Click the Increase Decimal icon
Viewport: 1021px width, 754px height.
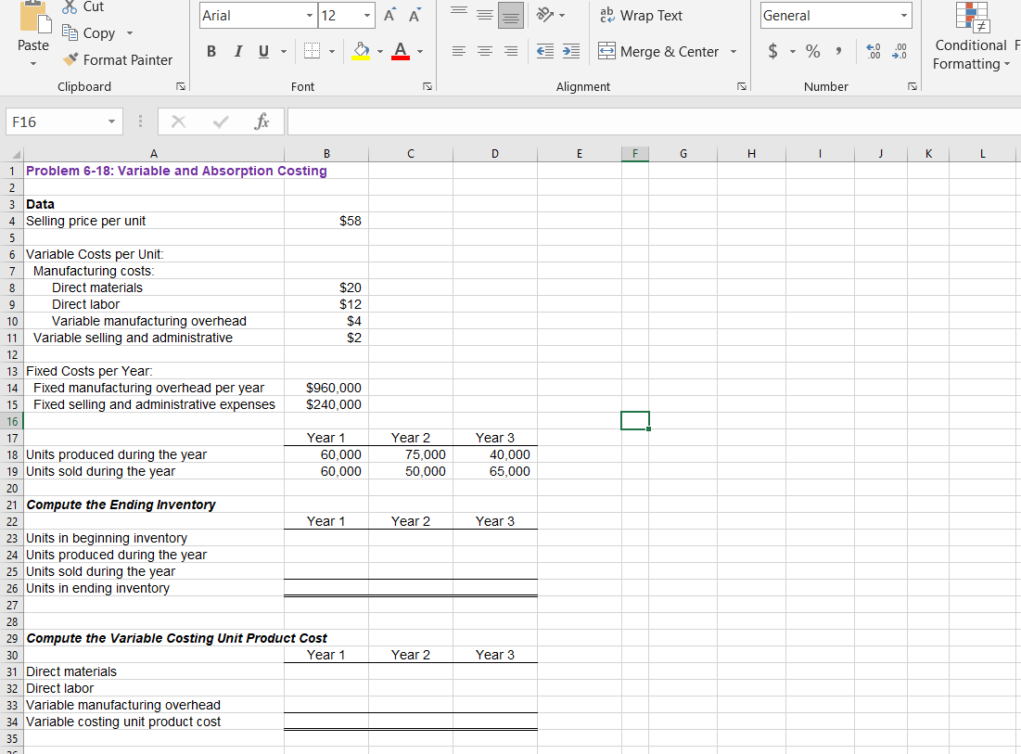[873, 52]
